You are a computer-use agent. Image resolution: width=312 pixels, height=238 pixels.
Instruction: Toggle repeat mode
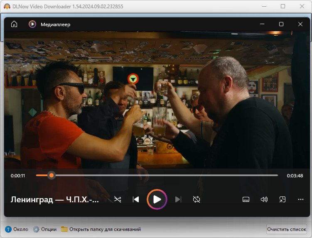[197, 199]
